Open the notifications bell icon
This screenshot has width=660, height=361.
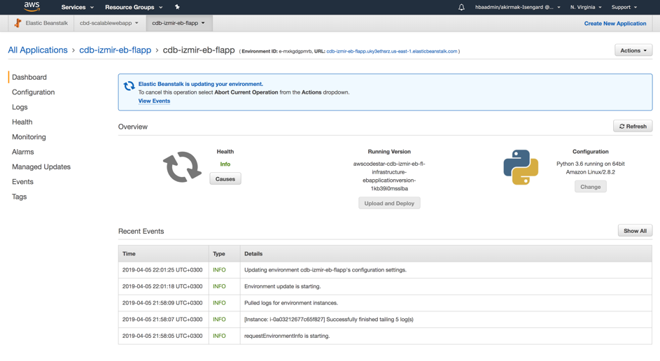click(461, 7)
